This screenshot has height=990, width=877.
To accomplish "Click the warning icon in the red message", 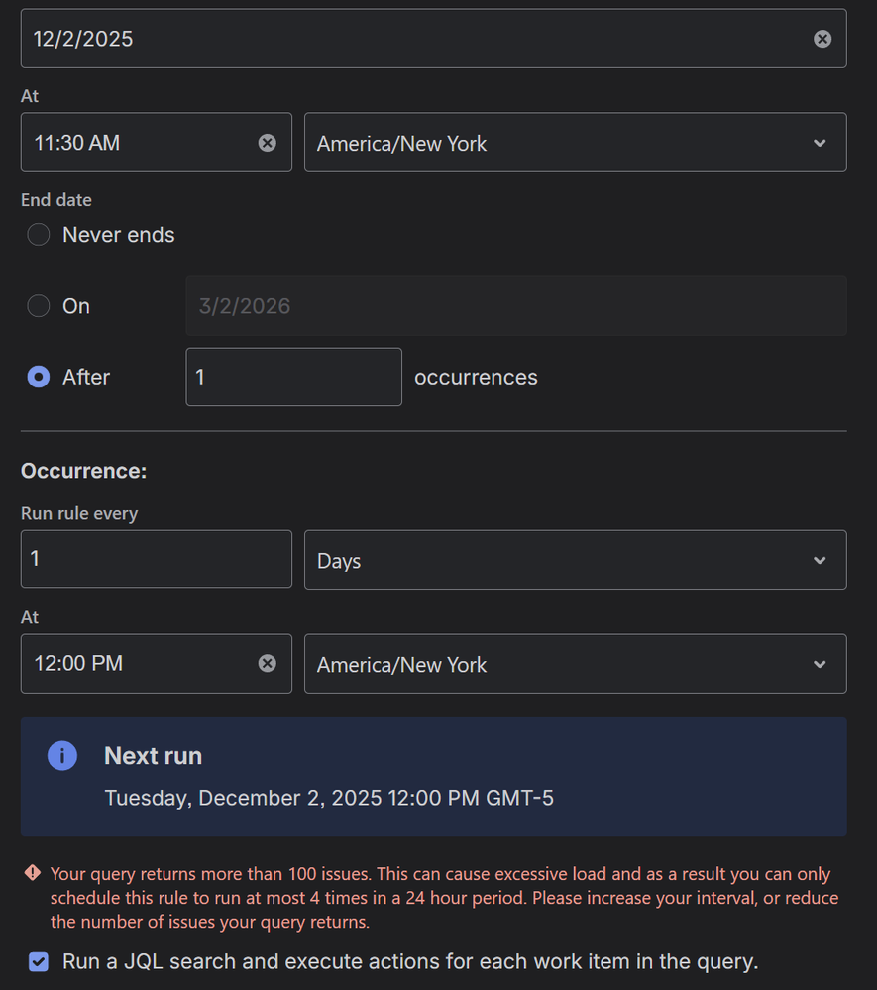I will pos(31,873).
